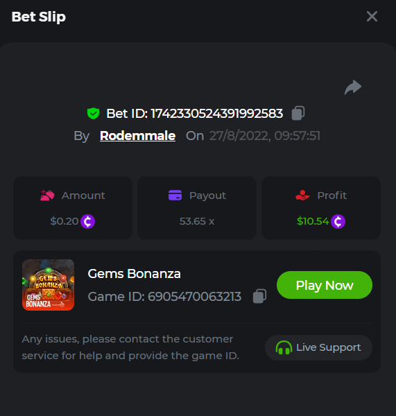Copy the Bet ID number
The width and height of the screenshot is (396, 416).
coord(298,113)
